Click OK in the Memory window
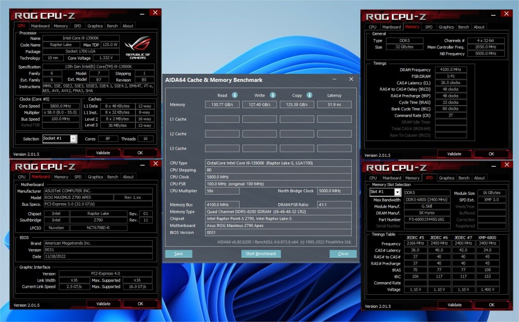This screenshot has height=322, width=519. click(x=491, y=154)
